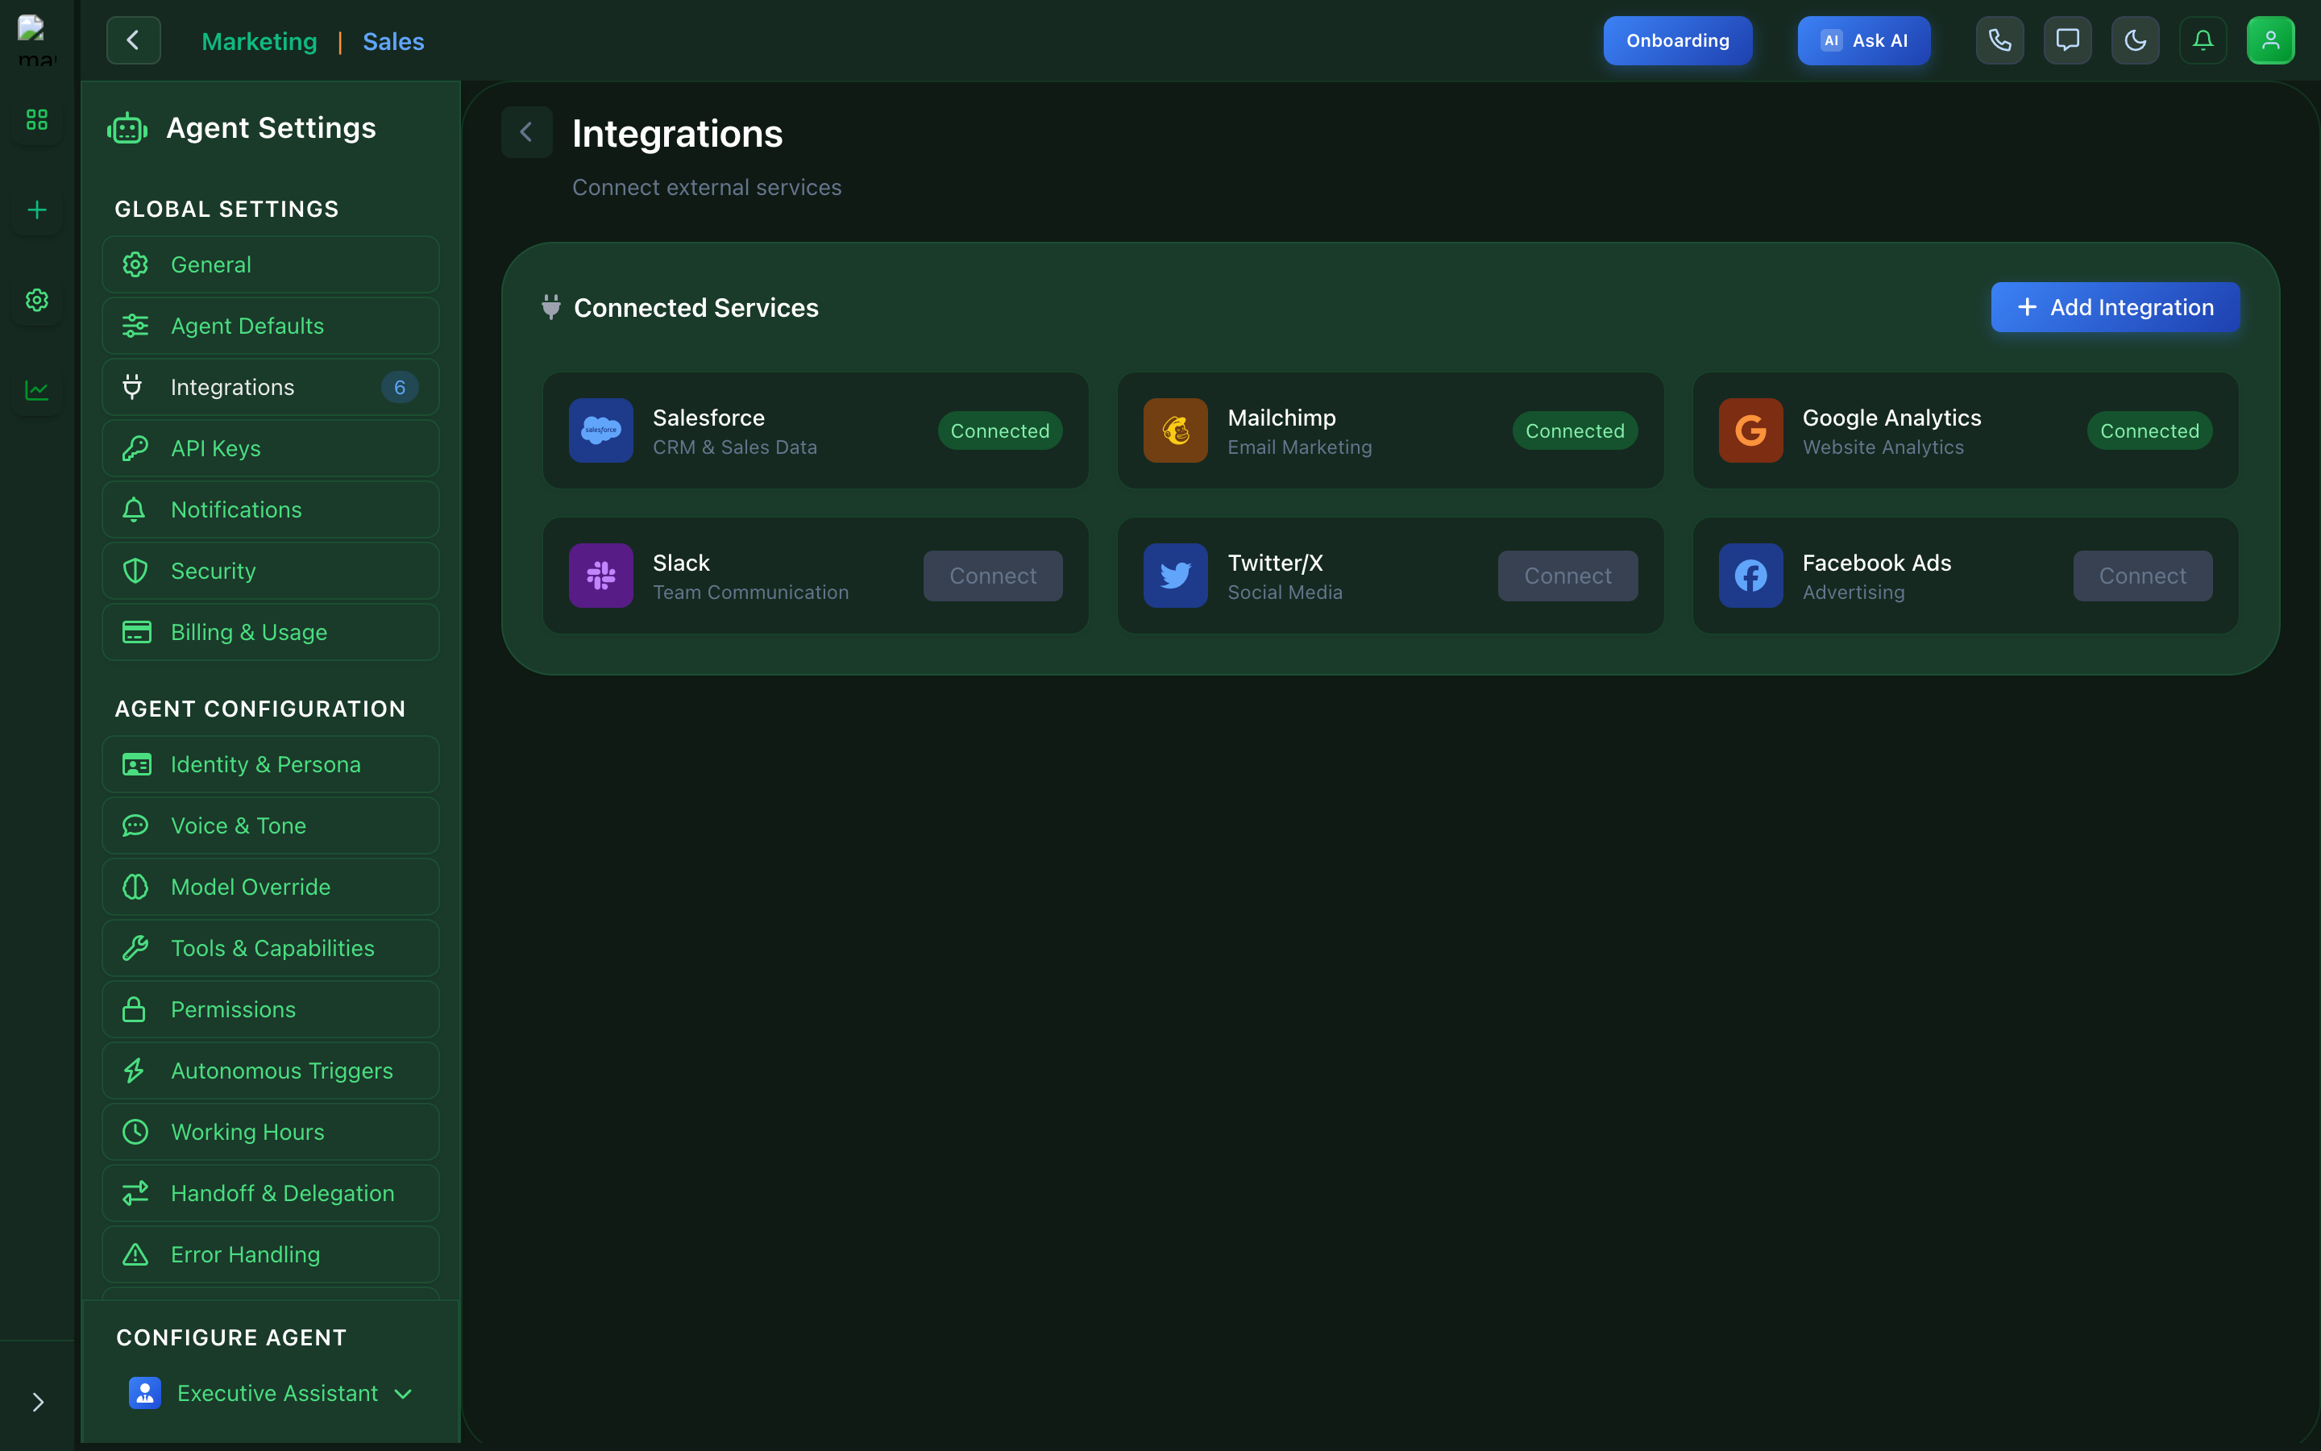Open Notifications settings in the sidebar
The height and width of the screenshot is (1451, 2321).
[x=271, y=509]
